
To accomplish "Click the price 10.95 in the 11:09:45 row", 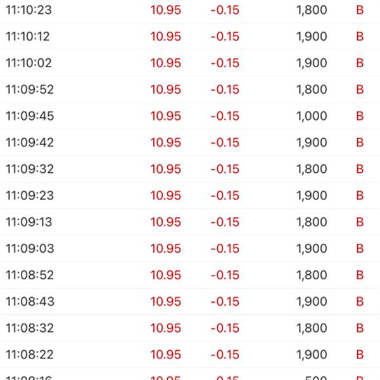I will coord(165,117).
